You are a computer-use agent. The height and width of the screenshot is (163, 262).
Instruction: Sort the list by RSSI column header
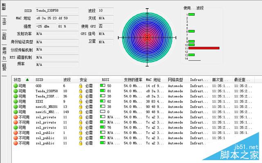pyautogui.click(x=106, y=80)
